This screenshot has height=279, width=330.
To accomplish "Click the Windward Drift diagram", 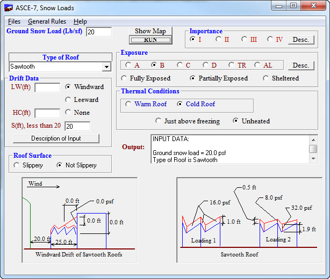I will 80,220.
